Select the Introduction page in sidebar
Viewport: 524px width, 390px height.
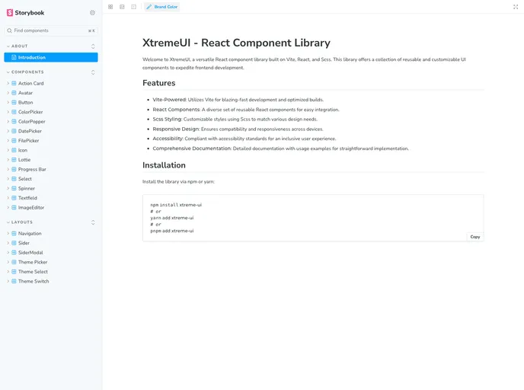pos(32,57)
